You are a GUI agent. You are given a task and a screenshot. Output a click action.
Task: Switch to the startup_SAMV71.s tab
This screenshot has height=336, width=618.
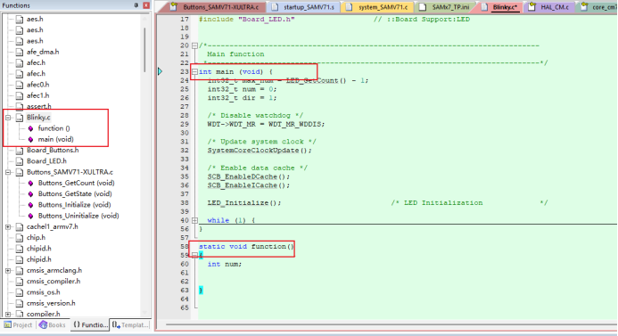tap(303, 7)
